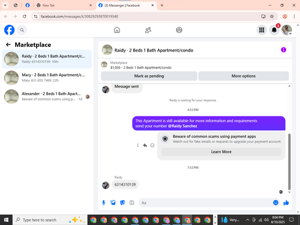
Task: Send a thumbs-up like
Action: click(x=286, y=203)
